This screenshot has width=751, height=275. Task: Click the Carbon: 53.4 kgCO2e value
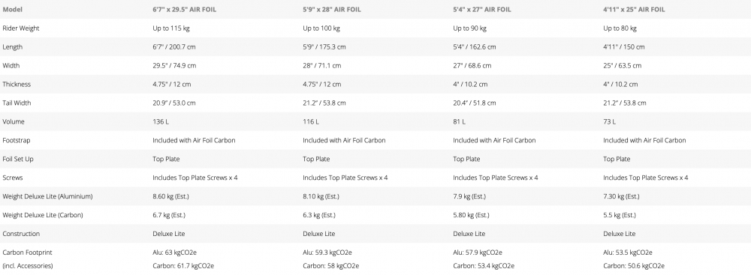click(484, 266)
